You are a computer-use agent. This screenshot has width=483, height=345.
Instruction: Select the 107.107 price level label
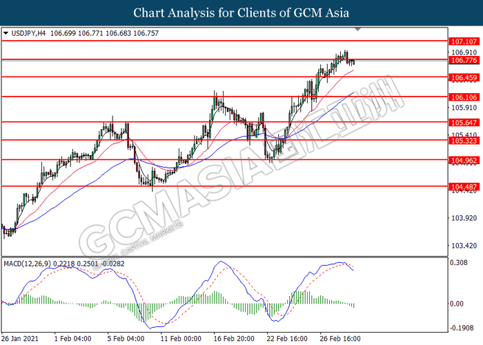pos(464,41)
